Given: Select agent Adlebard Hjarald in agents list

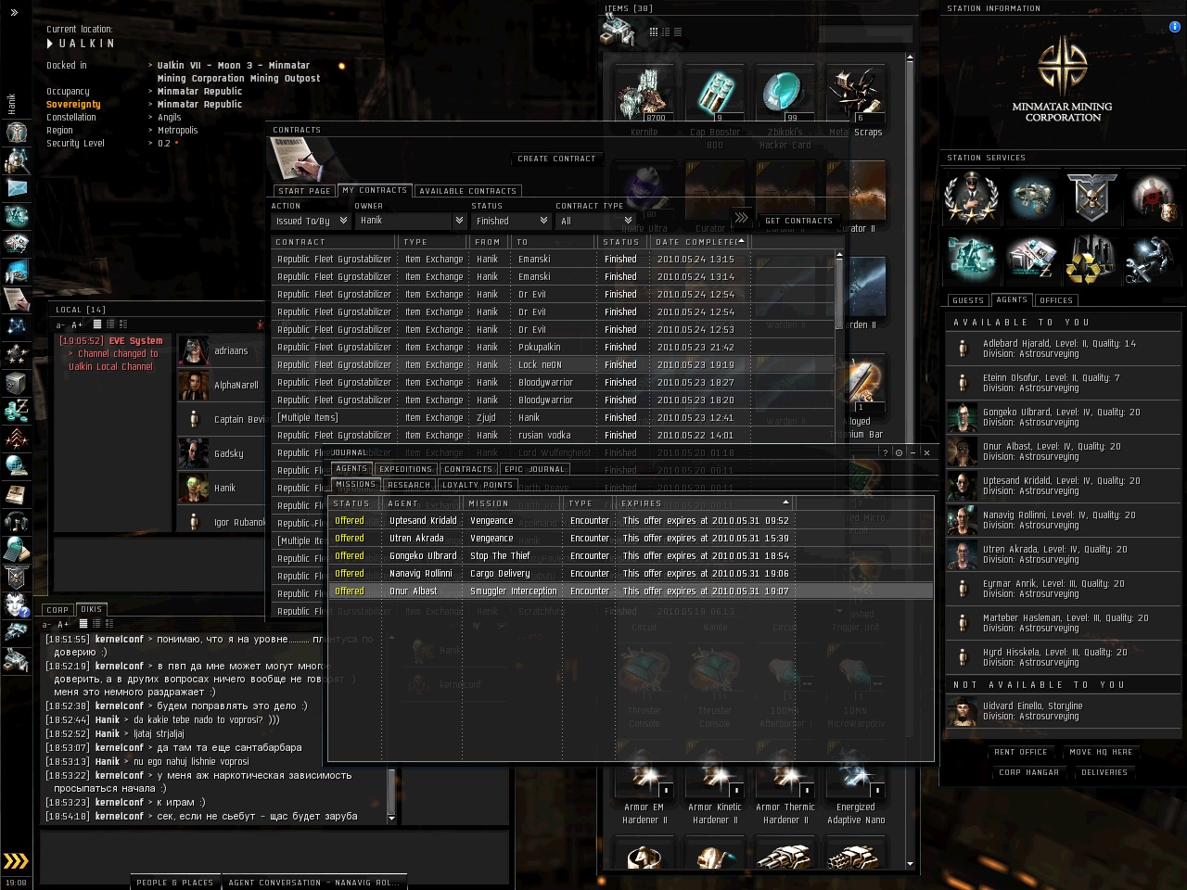Looking at the screenshot, I should click(1064, 349).
